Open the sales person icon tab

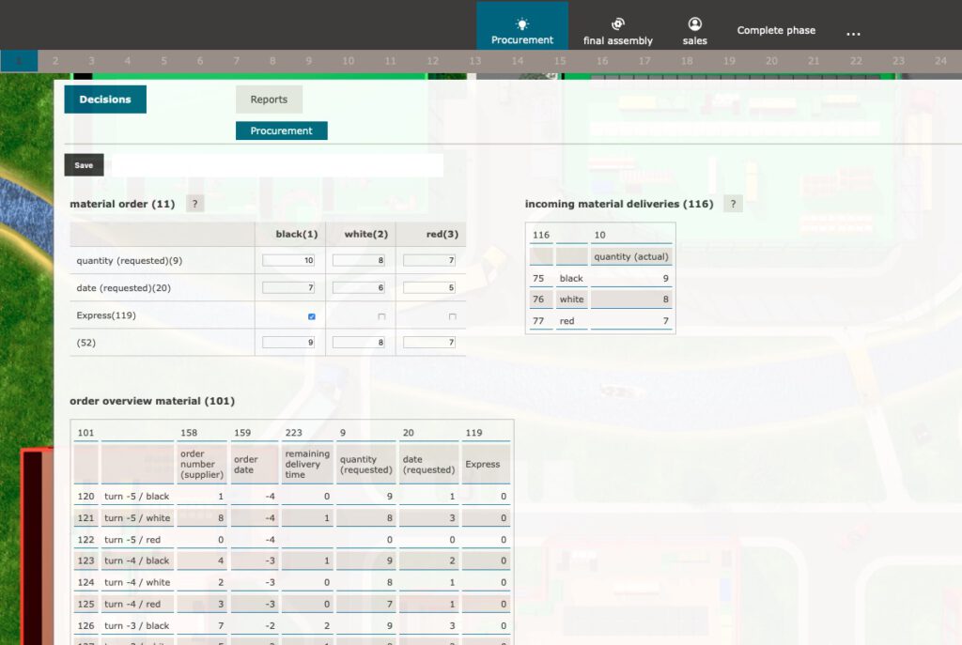pyautogui.click(x=694, y=31)
